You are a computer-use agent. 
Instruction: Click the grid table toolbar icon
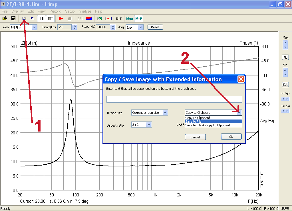click(51, 19)
